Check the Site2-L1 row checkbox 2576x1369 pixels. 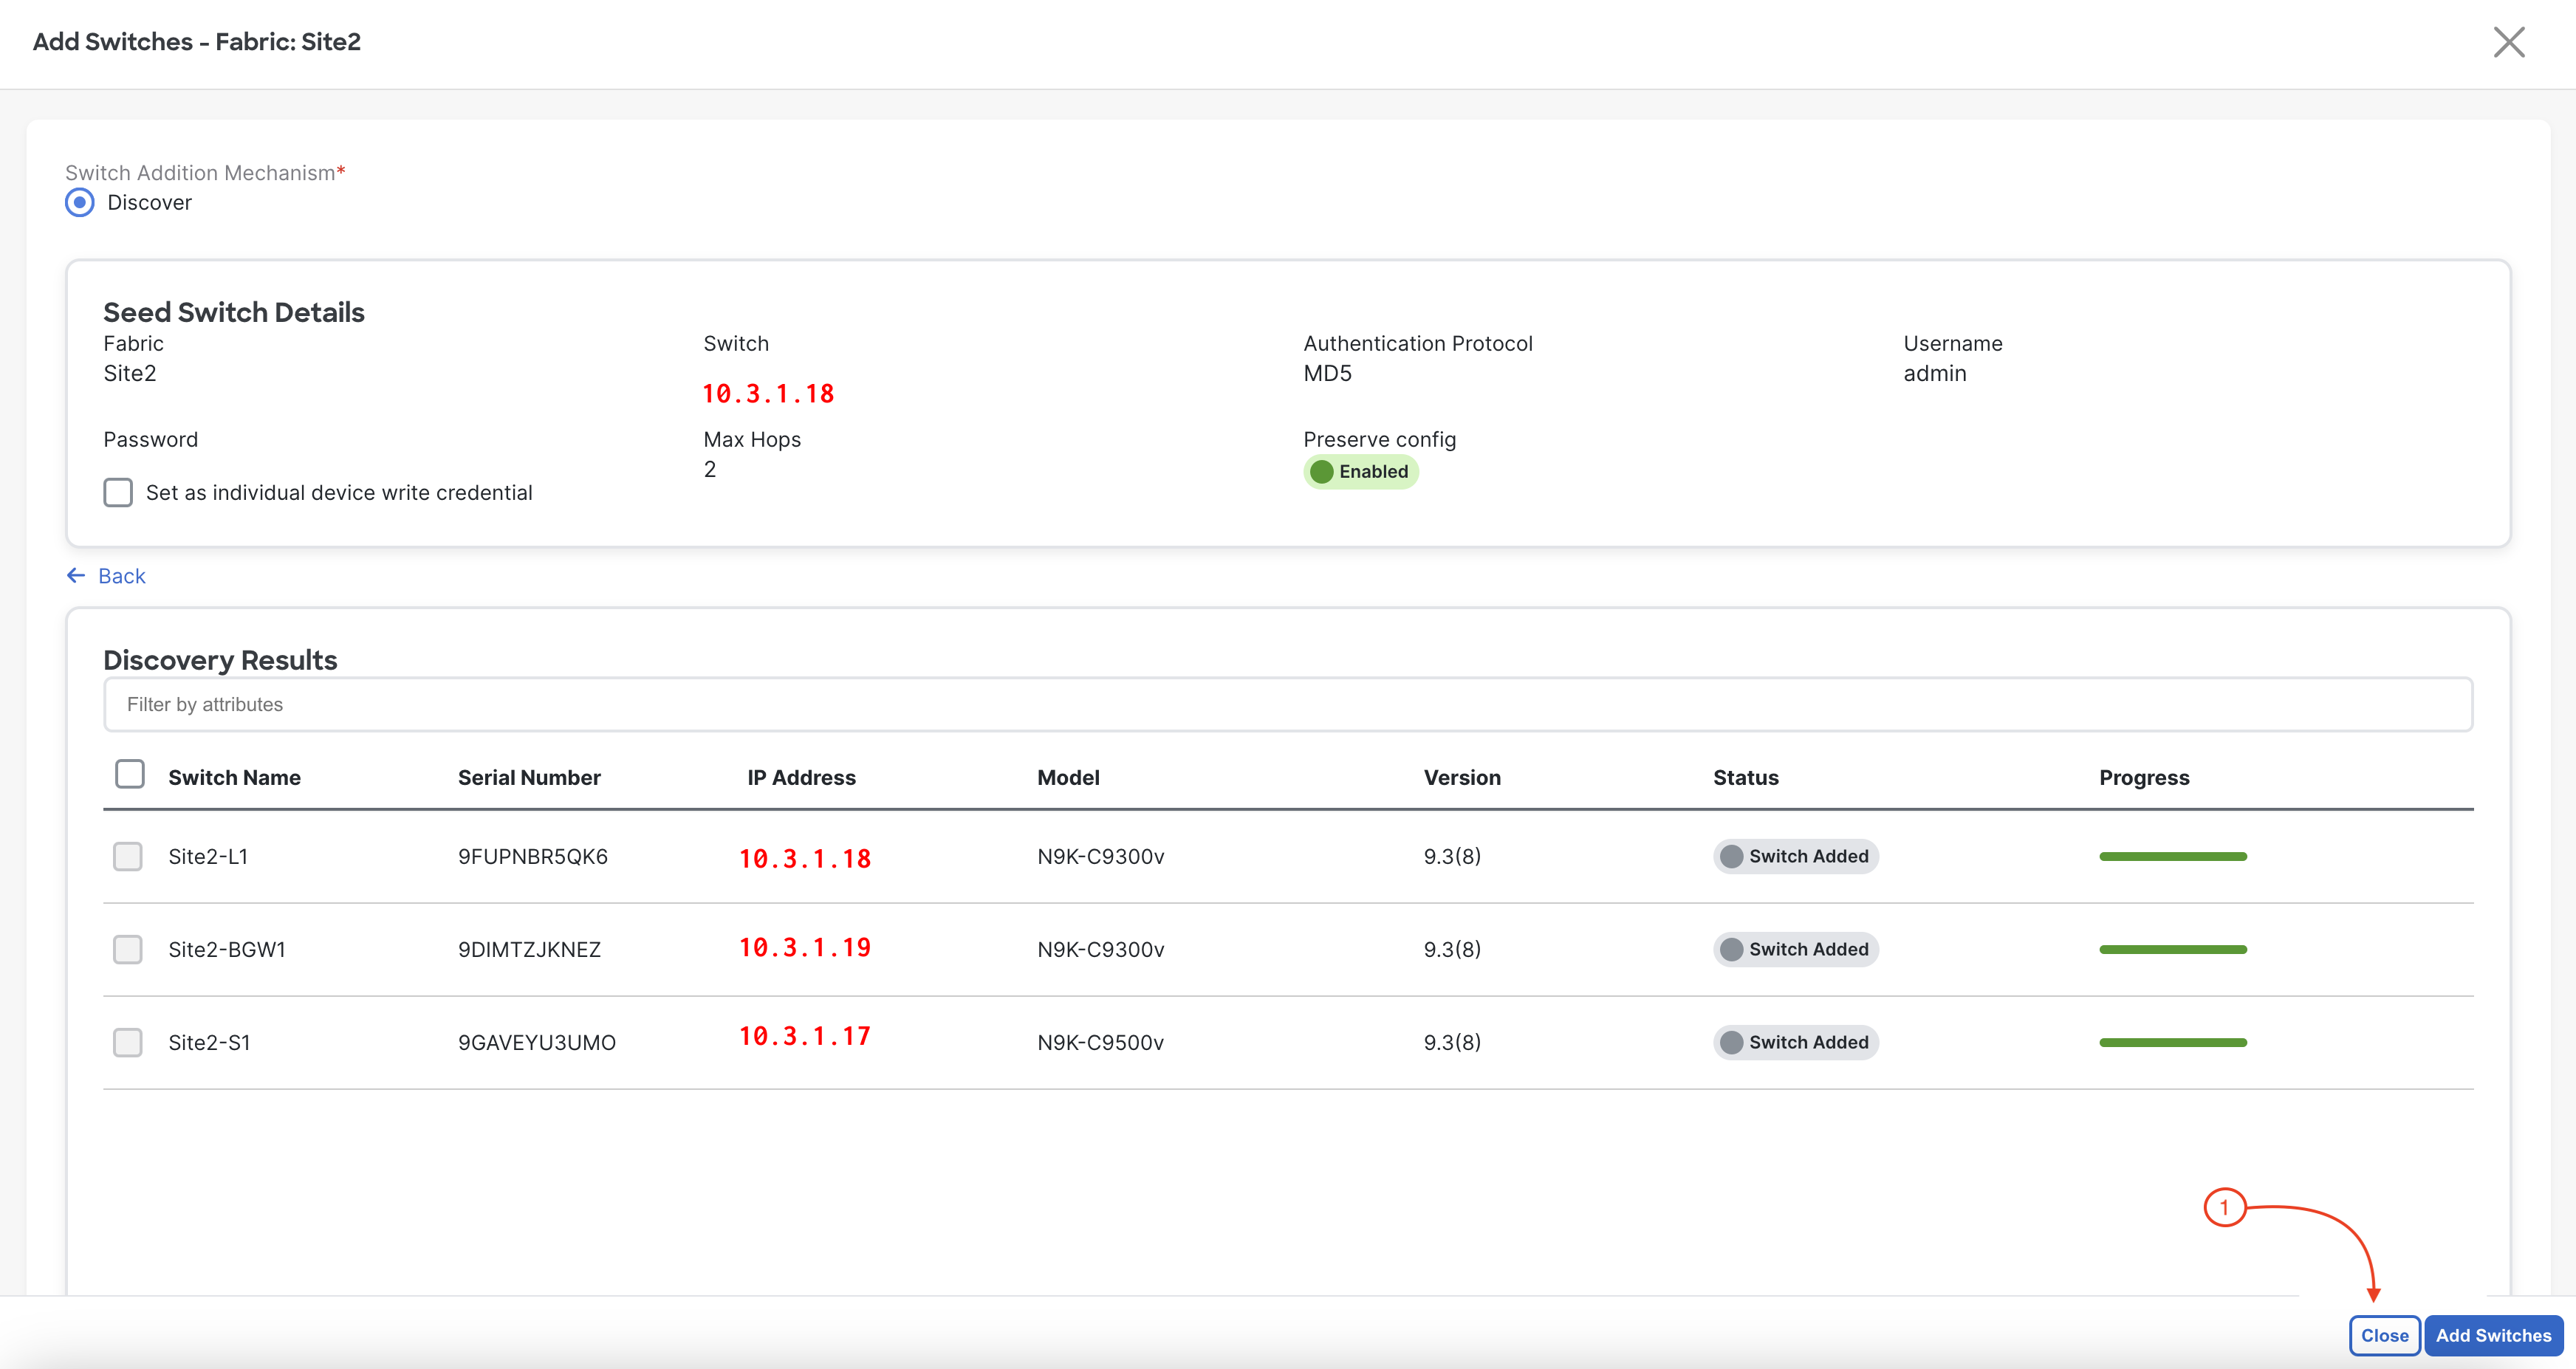pyautogui.click(x=127, y=856)
